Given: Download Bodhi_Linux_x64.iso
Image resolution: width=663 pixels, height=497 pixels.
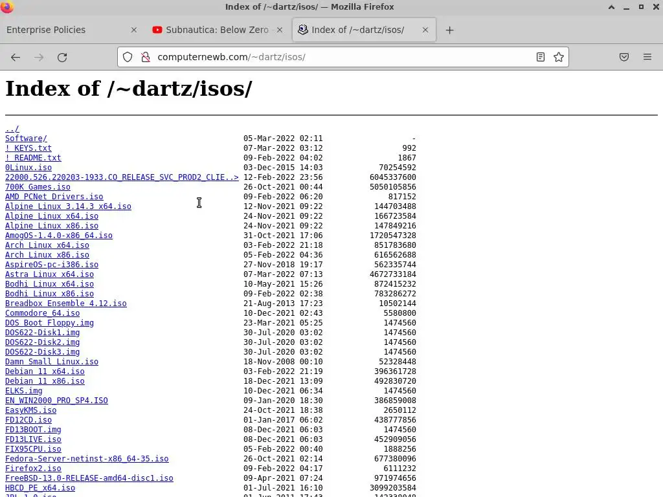Looking at the screenshot, I should pos(49,285).
